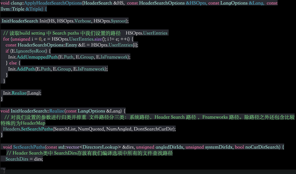This screenshot has height=174, width=296.
Task: Click the '} else {' line
Action: click(x=13, y=63)
